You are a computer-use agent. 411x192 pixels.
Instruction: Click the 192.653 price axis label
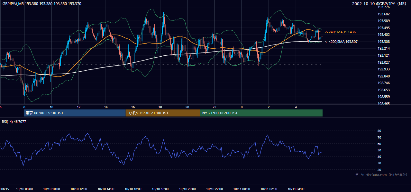point(384,90)
